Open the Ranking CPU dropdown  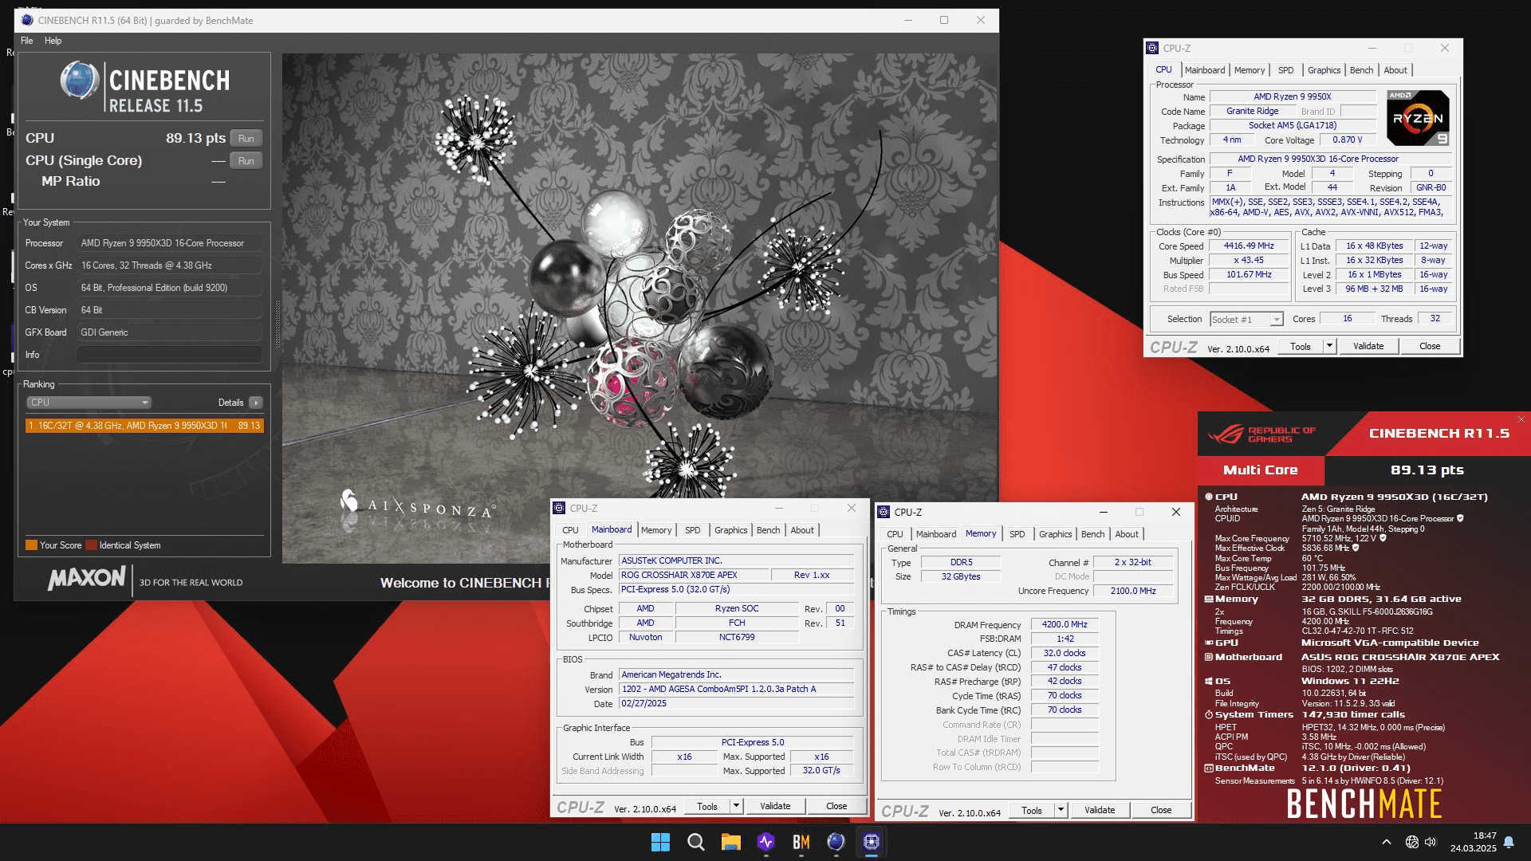click(x=88, y=403)
